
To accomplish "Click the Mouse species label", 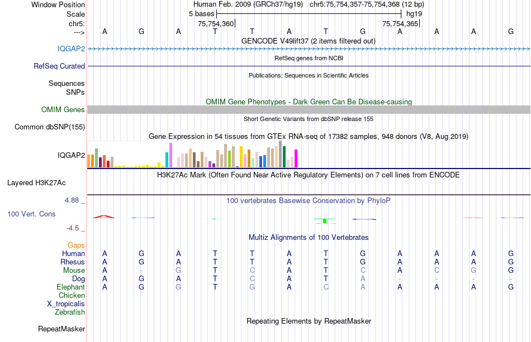I will 74,271.
